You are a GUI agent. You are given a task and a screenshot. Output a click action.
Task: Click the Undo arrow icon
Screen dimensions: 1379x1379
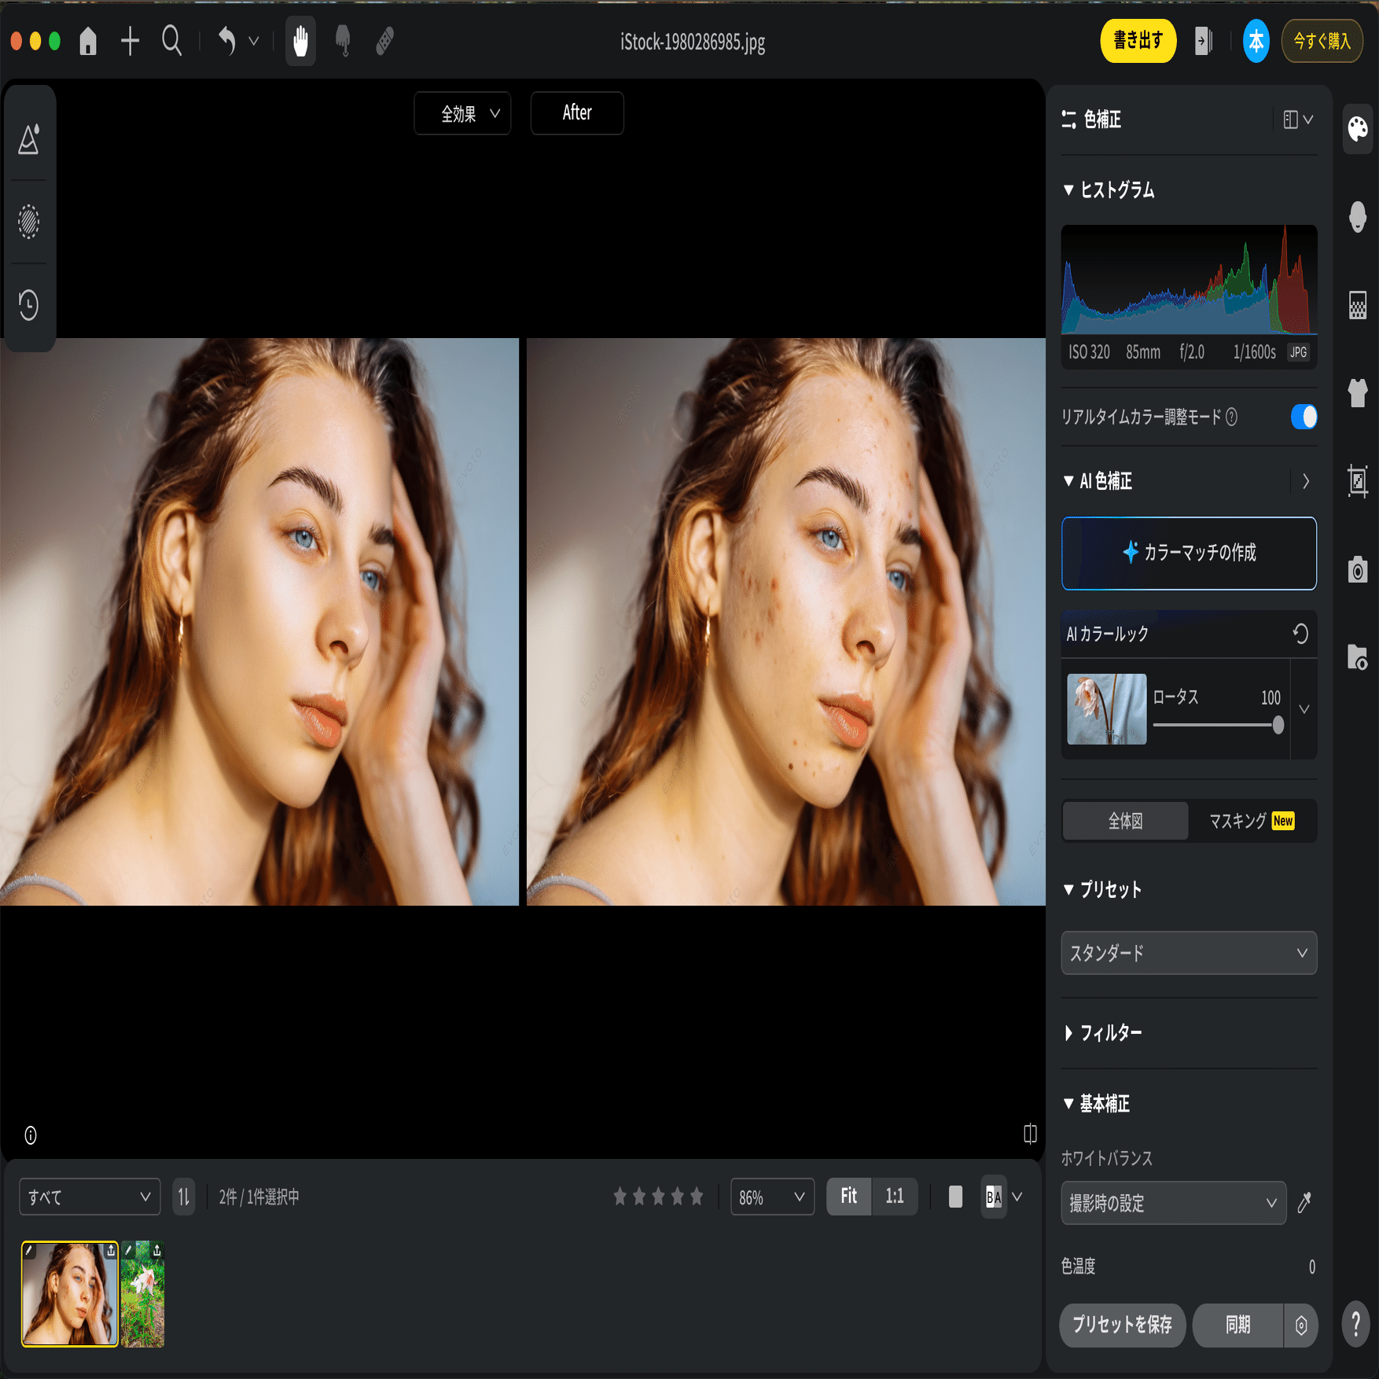pos(226,41)
